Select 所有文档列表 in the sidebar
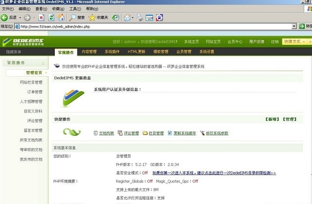Image resolution: width=312 pixels, height=204 pixels. (x=31, y=140)
